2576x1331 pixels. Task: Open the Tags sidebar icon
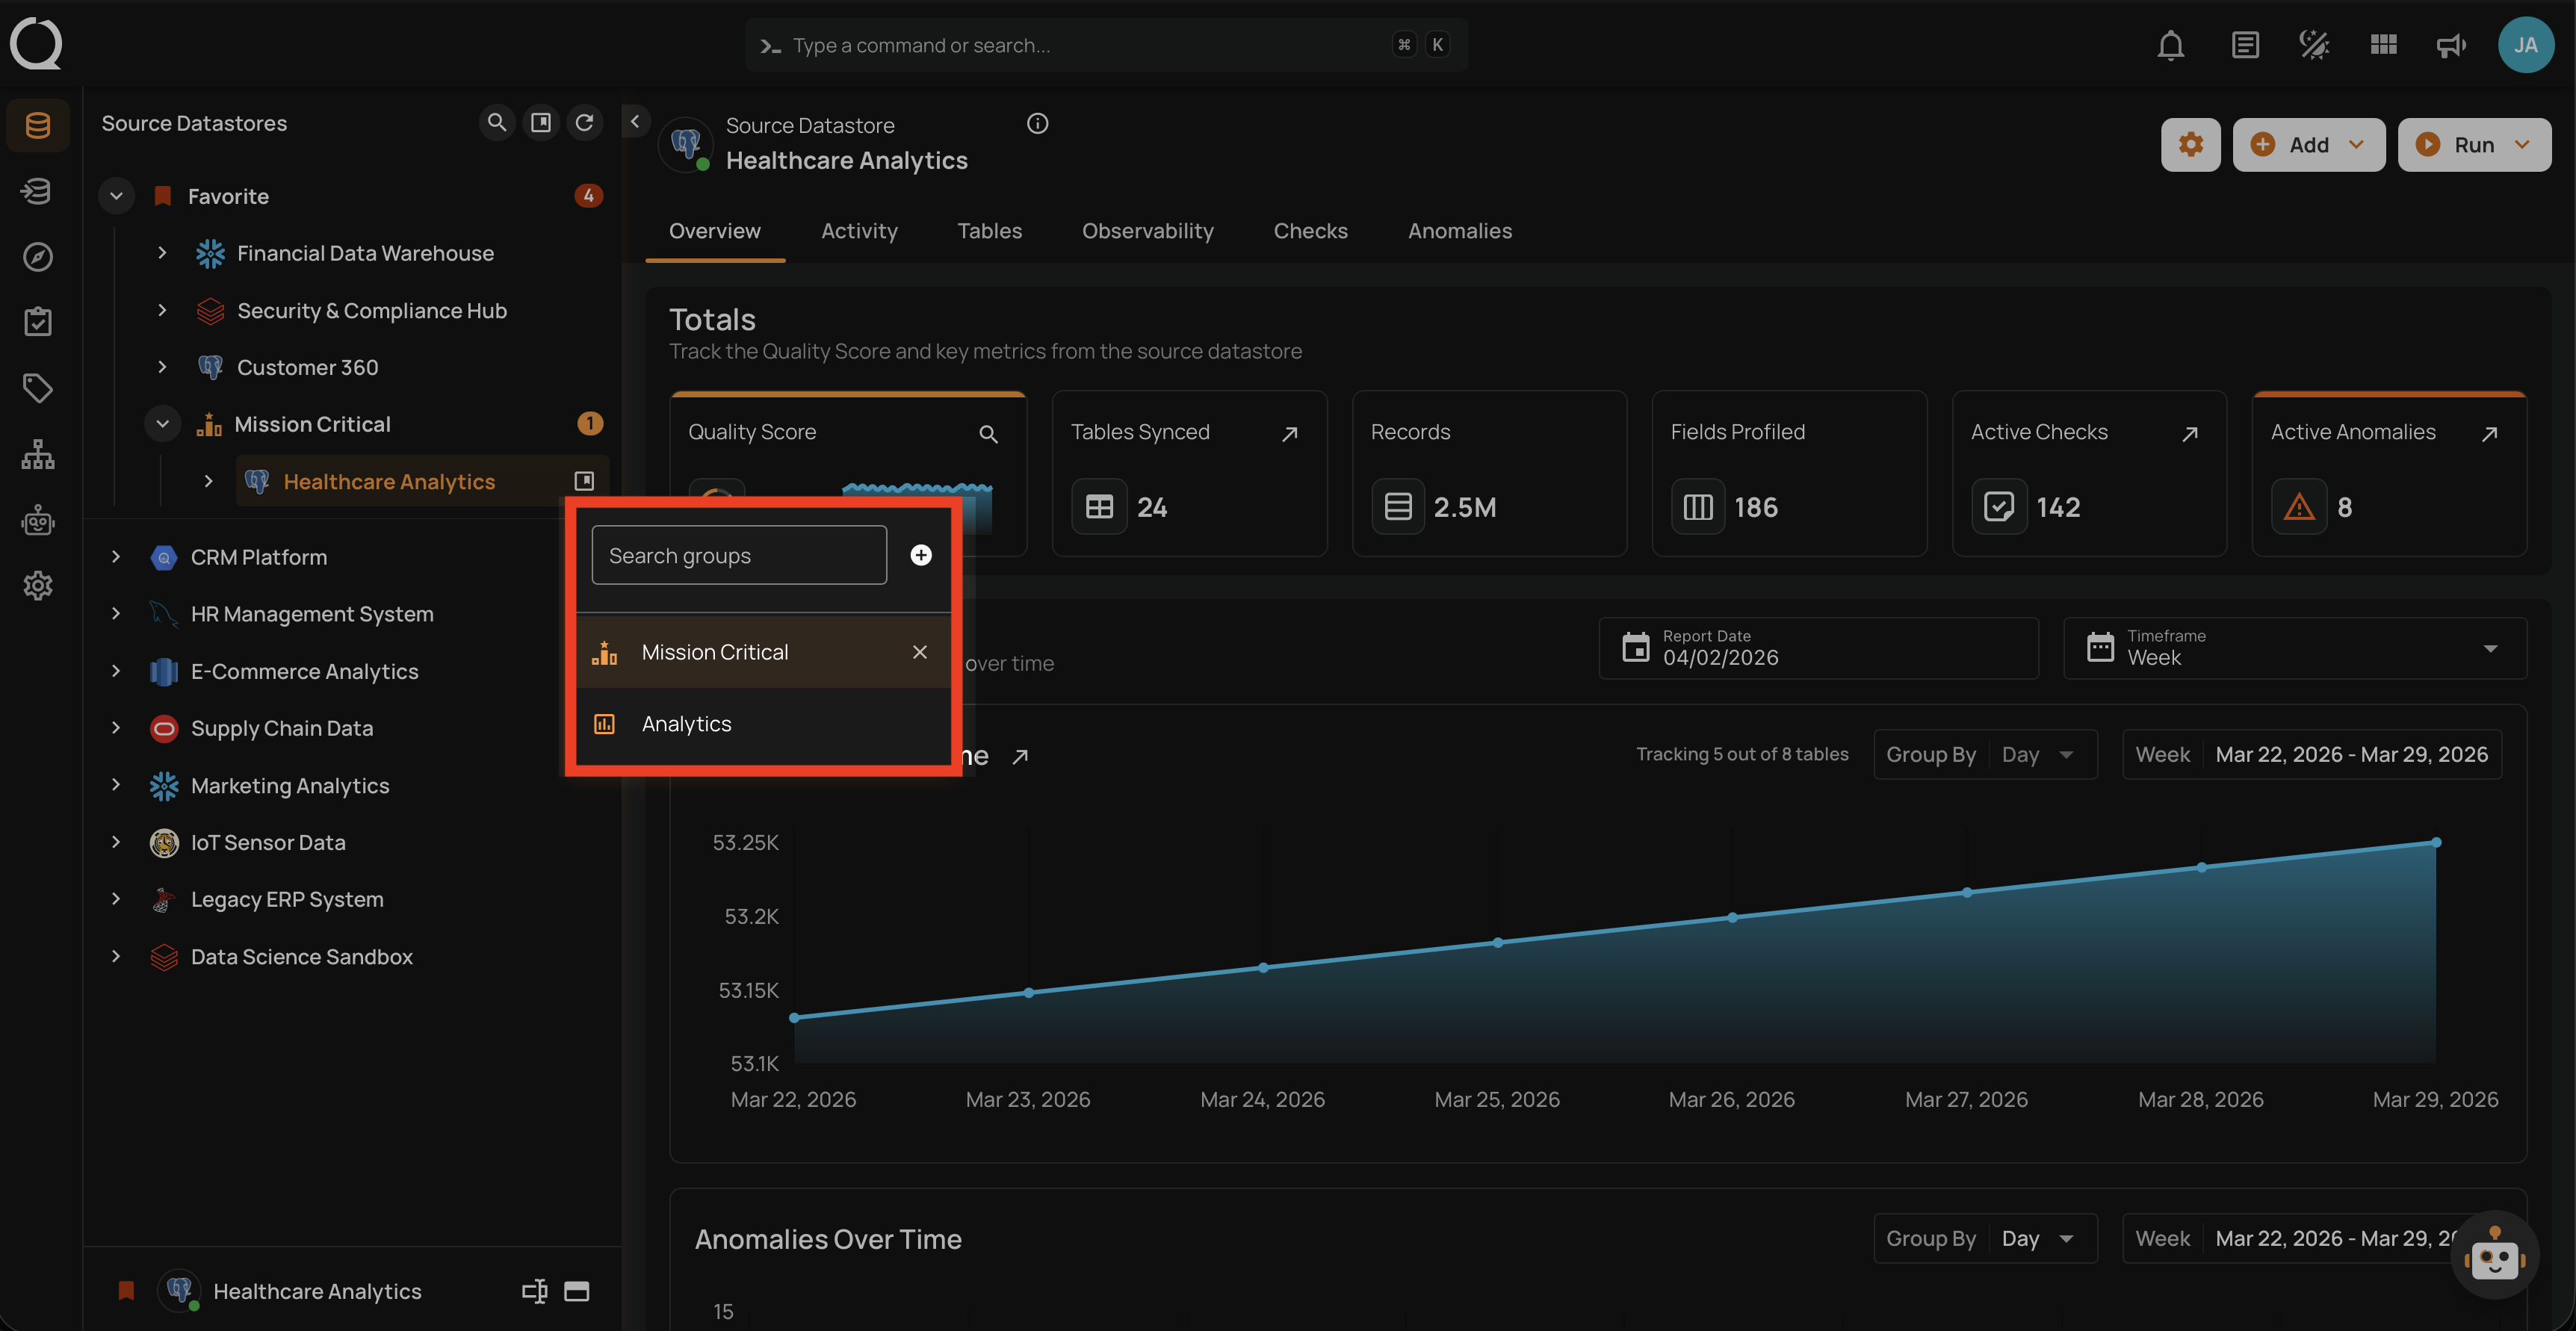37,388
